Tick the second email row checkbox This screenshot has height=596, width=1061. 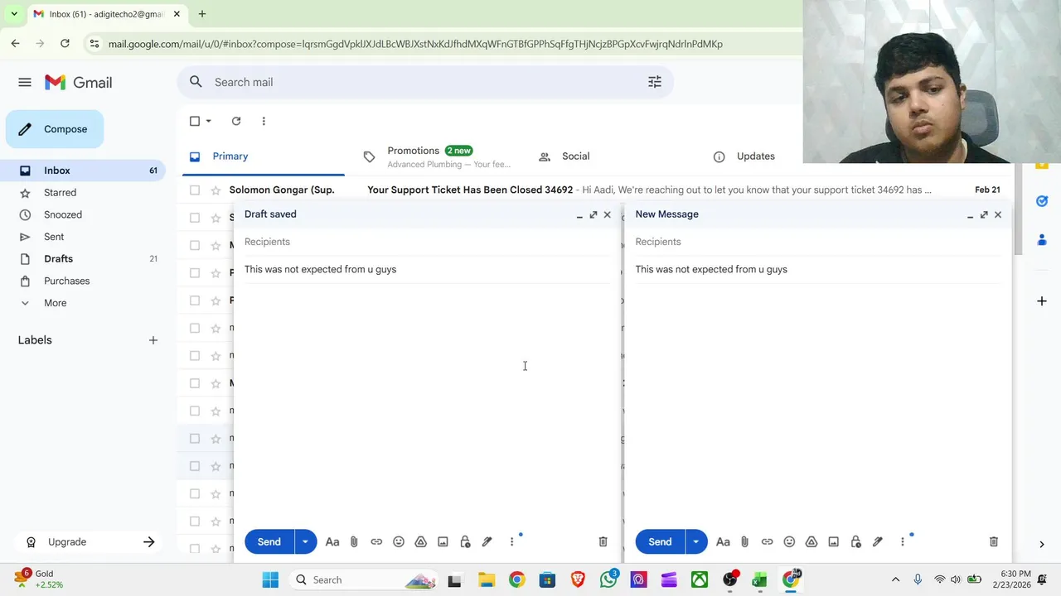[195, 218]
